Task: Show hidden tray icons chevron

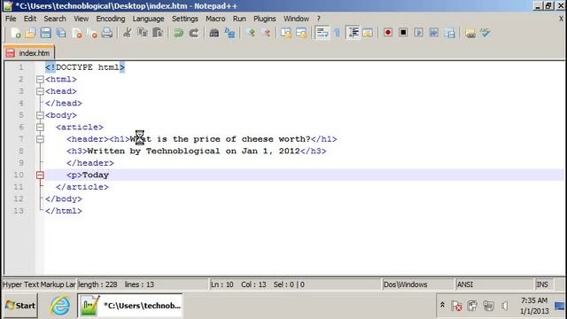Action: point(442,305)
